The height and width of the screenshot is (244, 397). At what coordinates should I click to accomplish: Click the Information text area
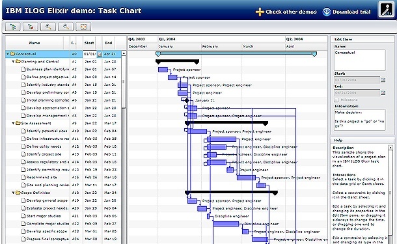click(x=360, y=120)
